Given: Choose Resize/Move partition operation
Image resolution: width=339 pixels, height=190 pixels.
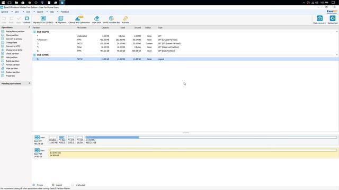Looking at the screenshot, I should (x=13, y=32).
